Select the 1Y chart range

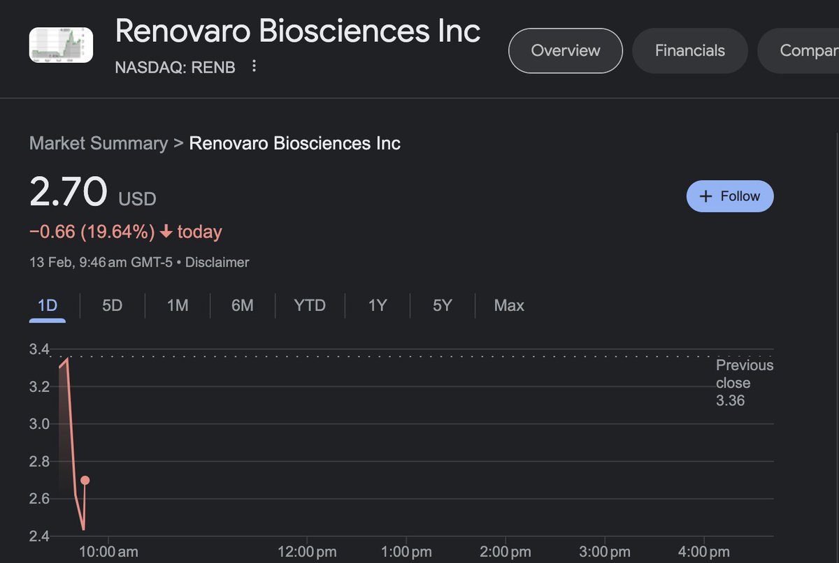[378, 305]
